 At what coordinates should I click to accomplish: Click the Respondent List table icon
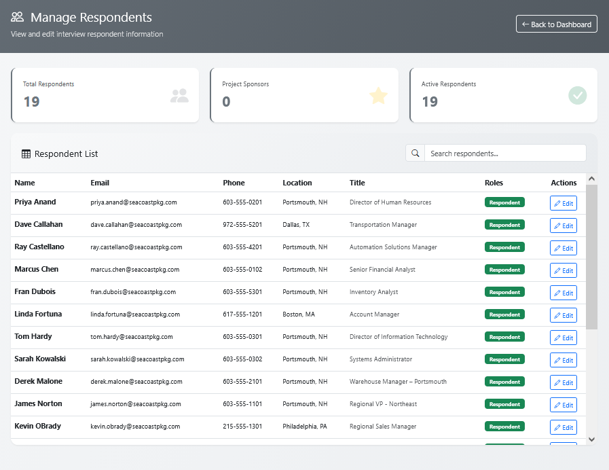click(x=26, y=154)
